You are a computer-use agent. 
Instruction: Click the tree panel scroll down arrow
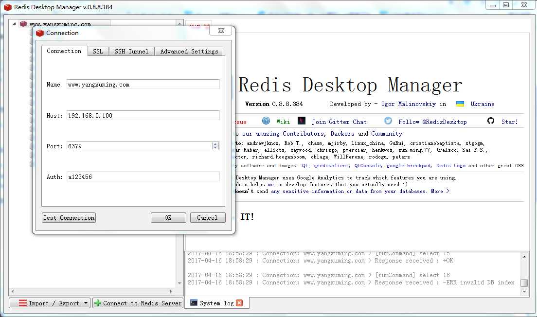coord(180,283)
